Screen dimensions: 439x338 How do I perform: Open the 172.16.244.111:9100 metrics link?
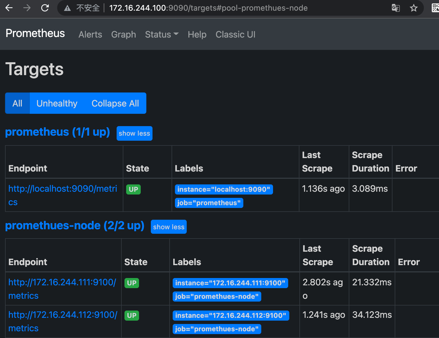[x=62, y=289]
